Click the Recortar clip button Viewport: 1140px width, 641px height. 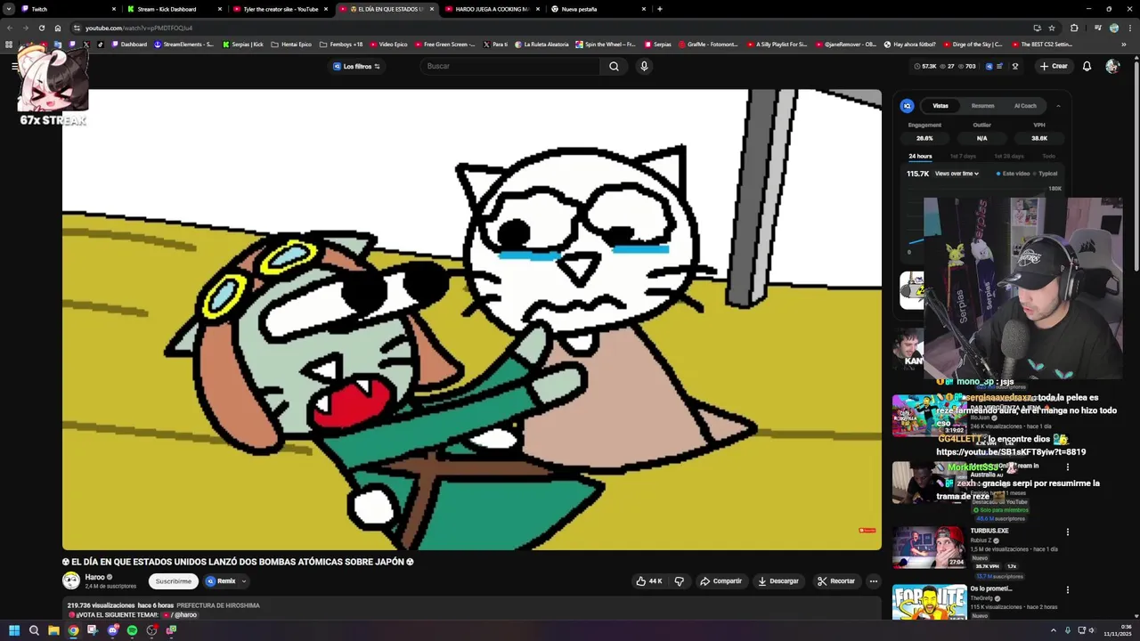pyautogui.click(x=835, y=581)
